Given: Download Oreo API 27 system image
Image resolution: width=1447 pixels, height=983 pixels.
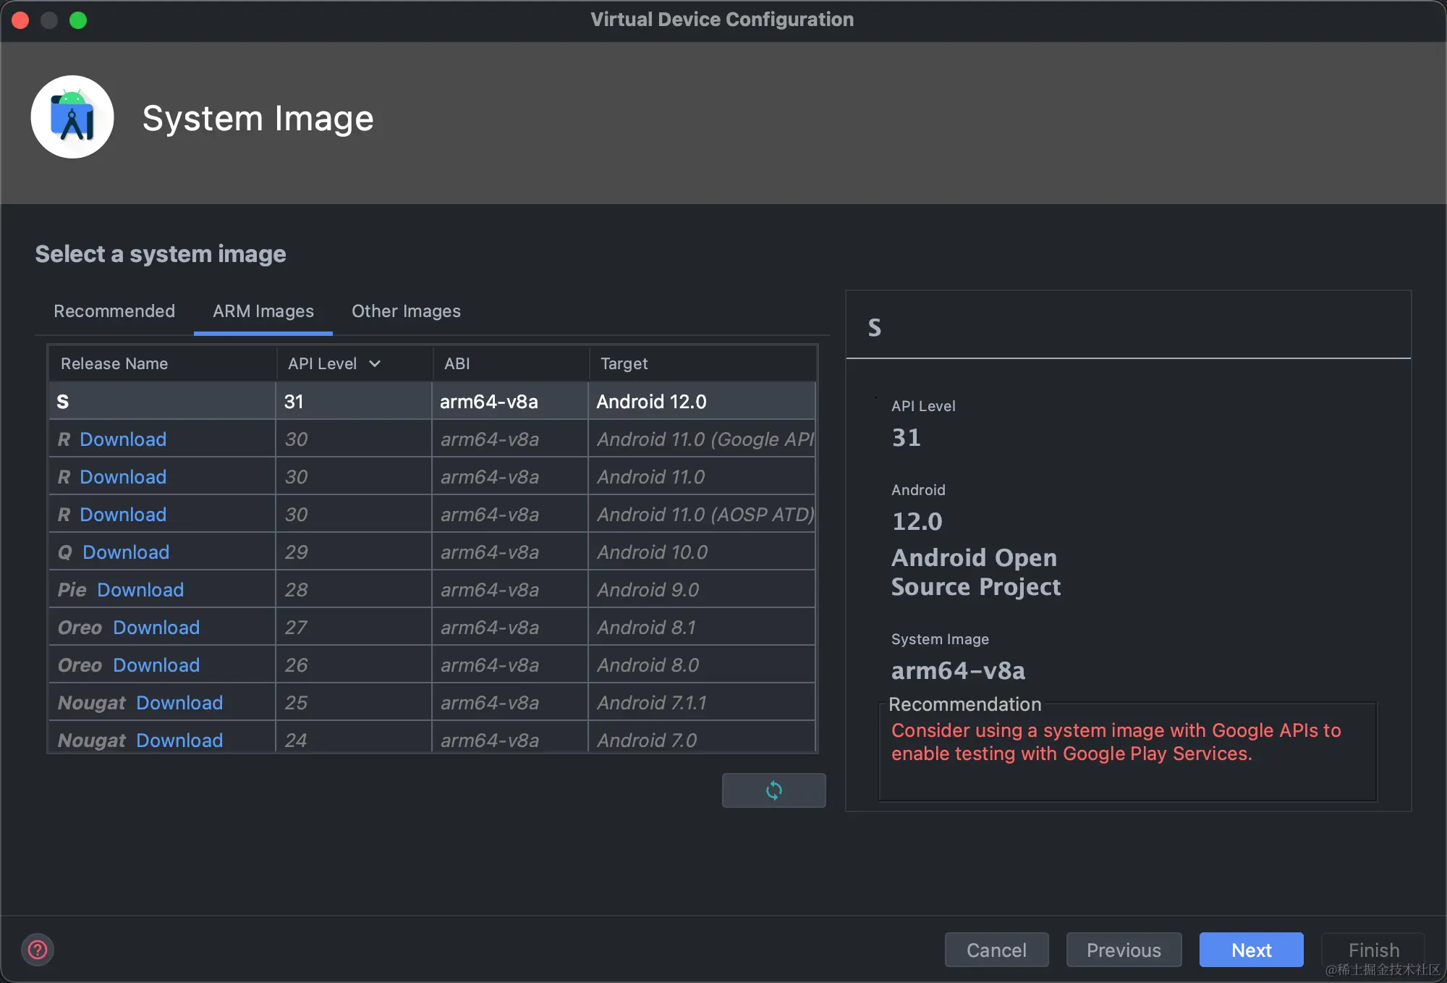Looking at the screenshot, I should (x=156, y=628).
